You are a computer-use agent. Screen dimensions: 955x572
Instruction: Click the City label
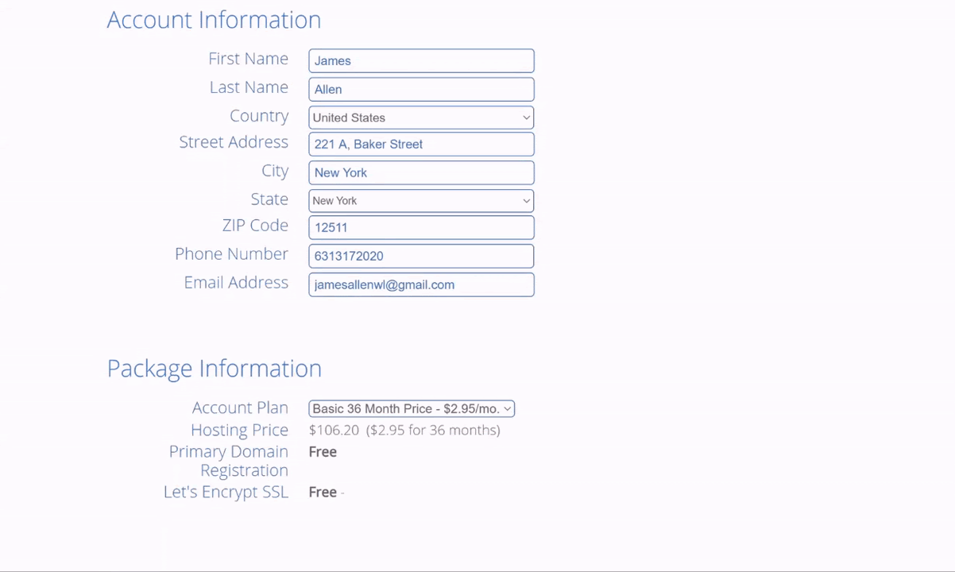tap(275, 171)
